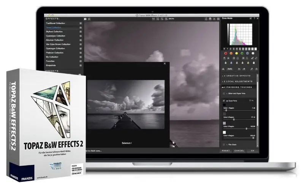Expand the Silver and Paper Tone options
This screenshot has height=186, width=304.
[227, 94]
